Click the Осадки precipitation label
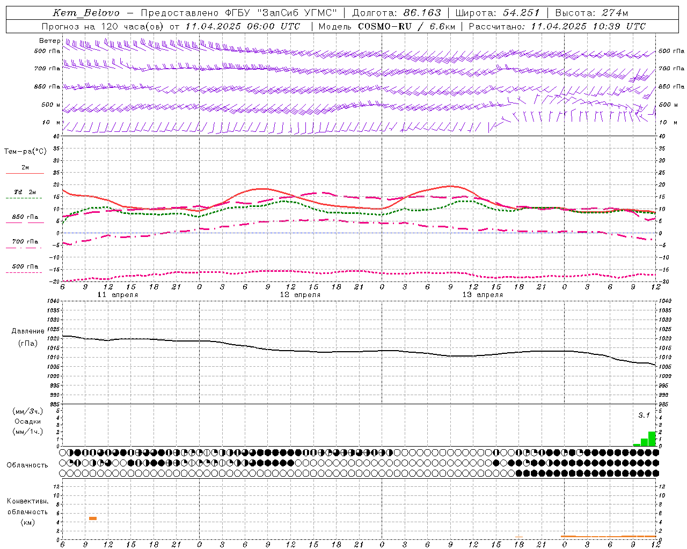Viewport: 687px width, 549px height. point(28,421)
